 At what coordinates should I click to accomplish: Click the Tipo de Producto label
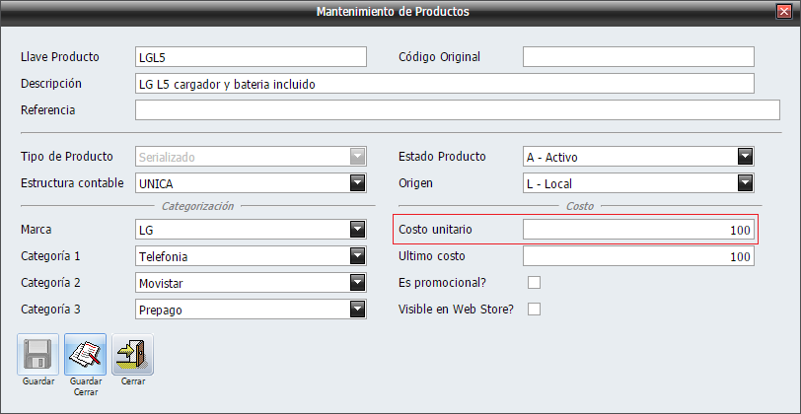(67, 156)
